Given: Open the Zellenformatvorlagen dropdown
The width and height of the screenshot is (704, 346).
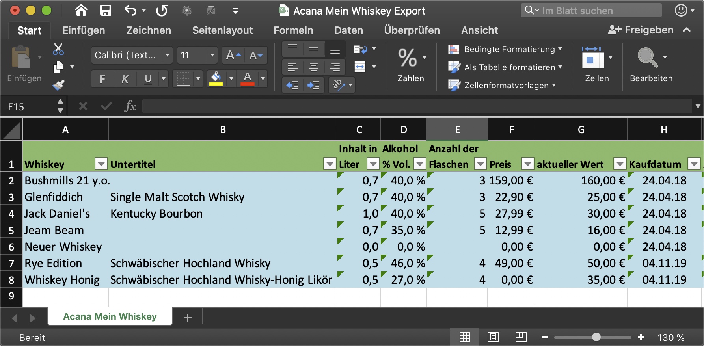Looking at the screenshot, I should pyautogui.click(x=502, y=86).
